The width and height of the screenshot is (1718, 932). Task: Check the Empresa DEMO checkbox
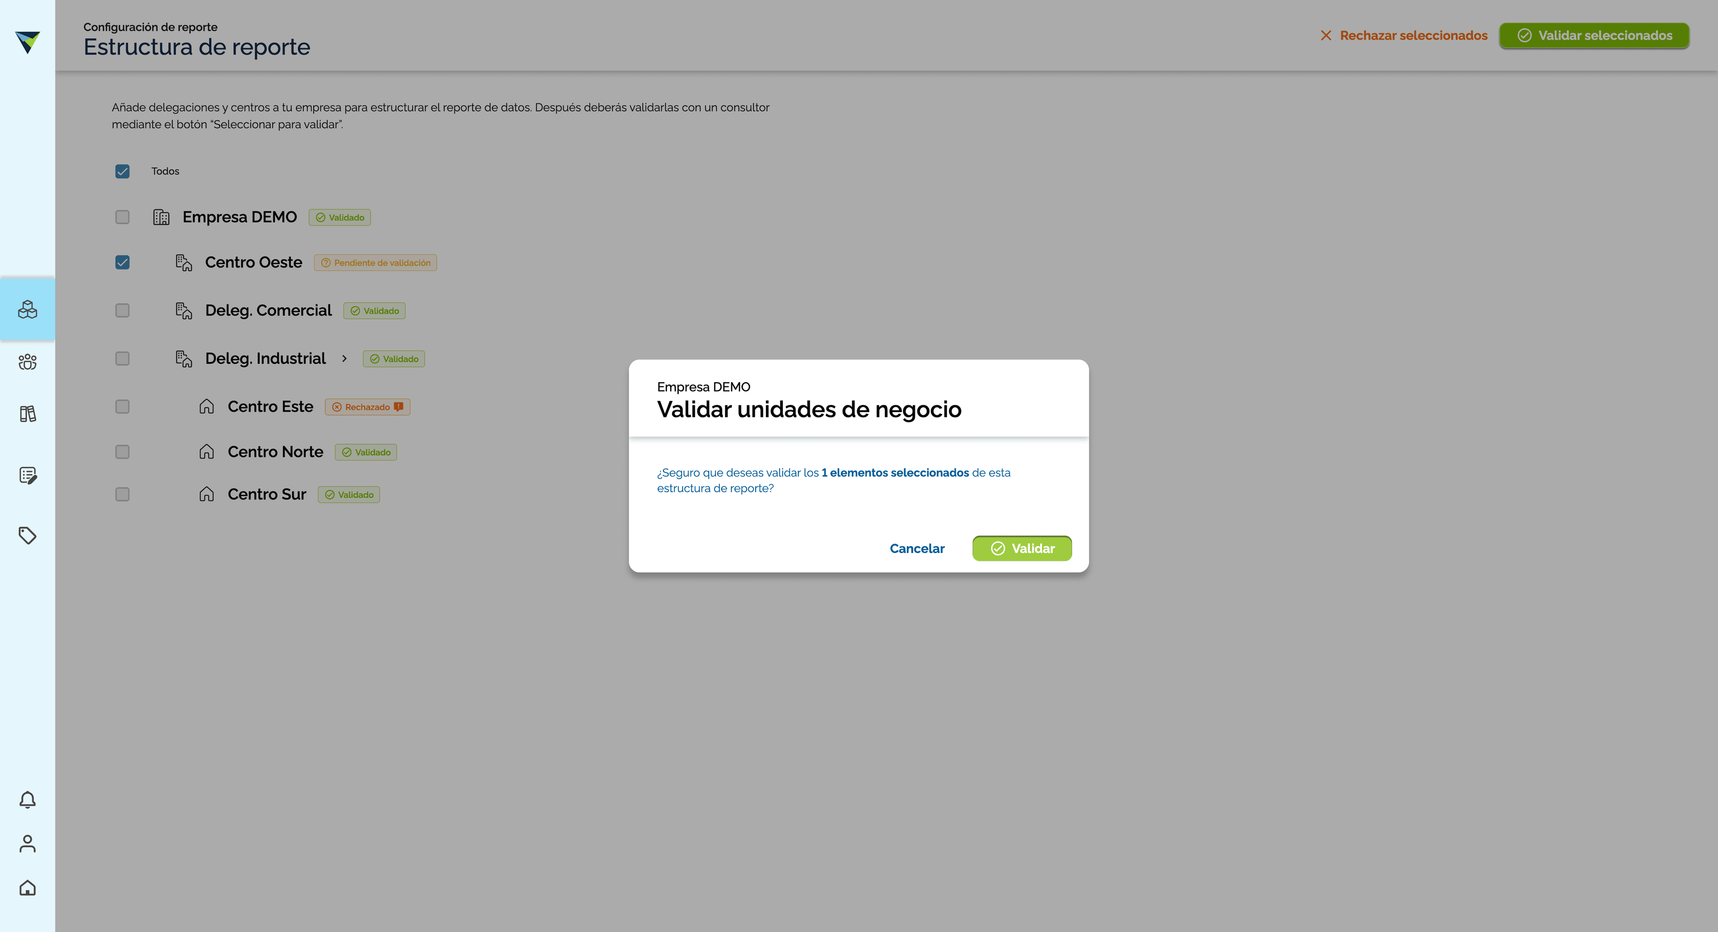(x=122, y=217)
